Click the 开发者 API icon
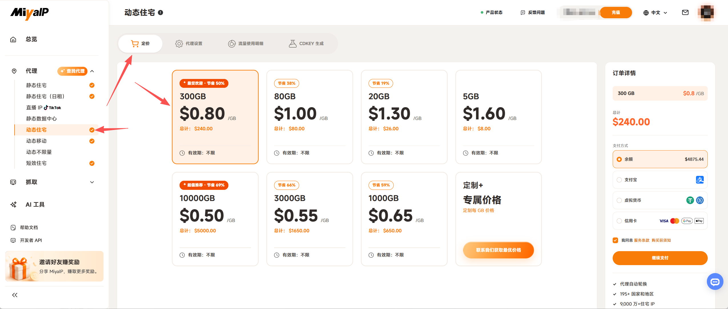 pos(13,240)
